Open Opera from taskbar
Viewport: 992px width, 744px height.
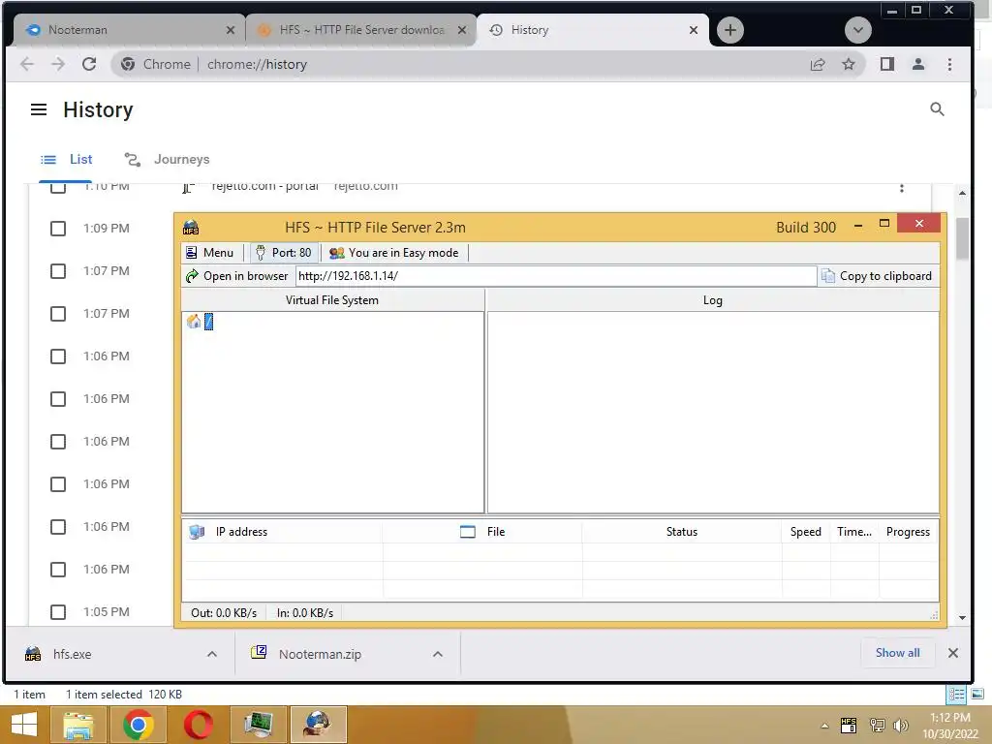(198, 725)
